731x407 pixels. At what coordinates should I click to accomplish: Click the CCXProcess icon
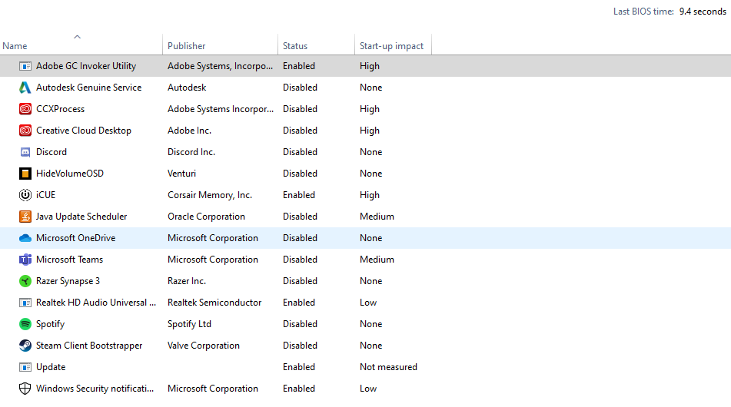coord(25,109)
